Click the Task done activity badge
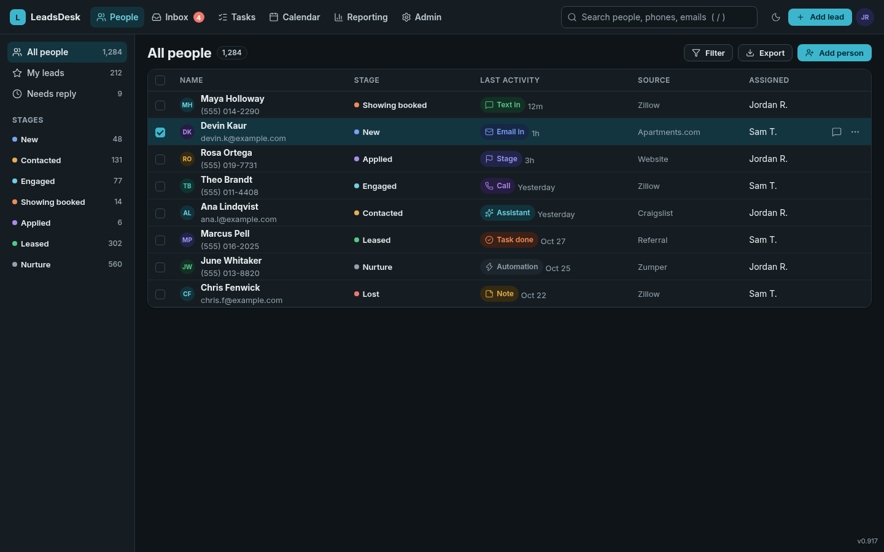 click(x=509, y=240)
